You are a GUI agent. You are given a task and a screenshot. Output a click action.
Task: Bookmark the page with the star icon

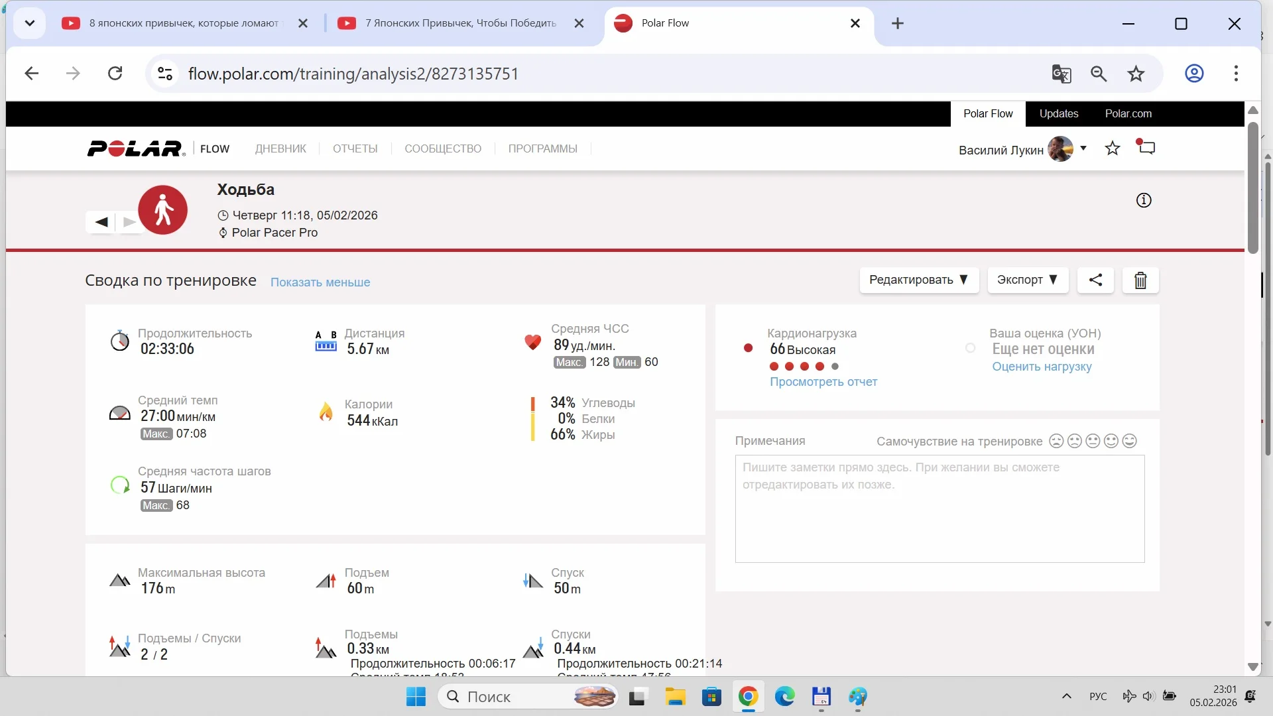[1136, 74]
